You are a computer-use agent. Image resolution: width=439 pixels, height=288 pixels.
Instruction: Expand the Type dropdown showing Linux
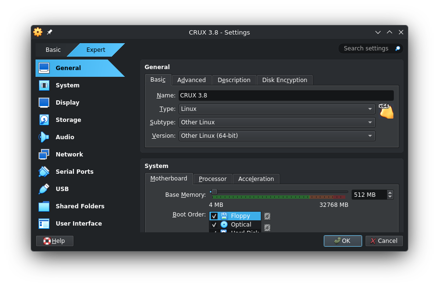(277, 109)
